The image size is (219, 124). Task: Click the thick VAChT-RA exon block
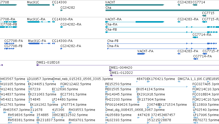(x=150, y=22)
